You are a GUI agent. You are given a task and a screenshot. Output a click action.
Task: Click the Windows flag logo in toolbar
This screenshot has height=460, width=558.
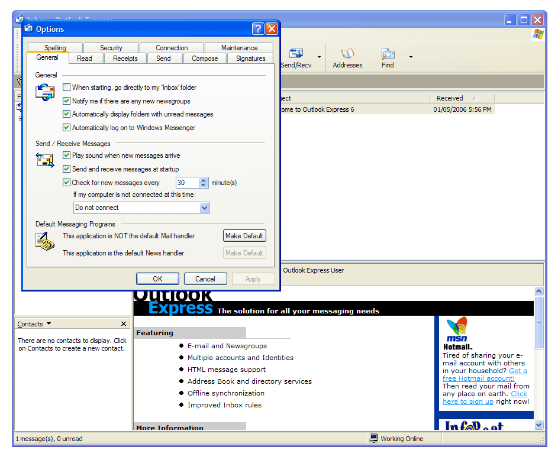coord(538,34)
